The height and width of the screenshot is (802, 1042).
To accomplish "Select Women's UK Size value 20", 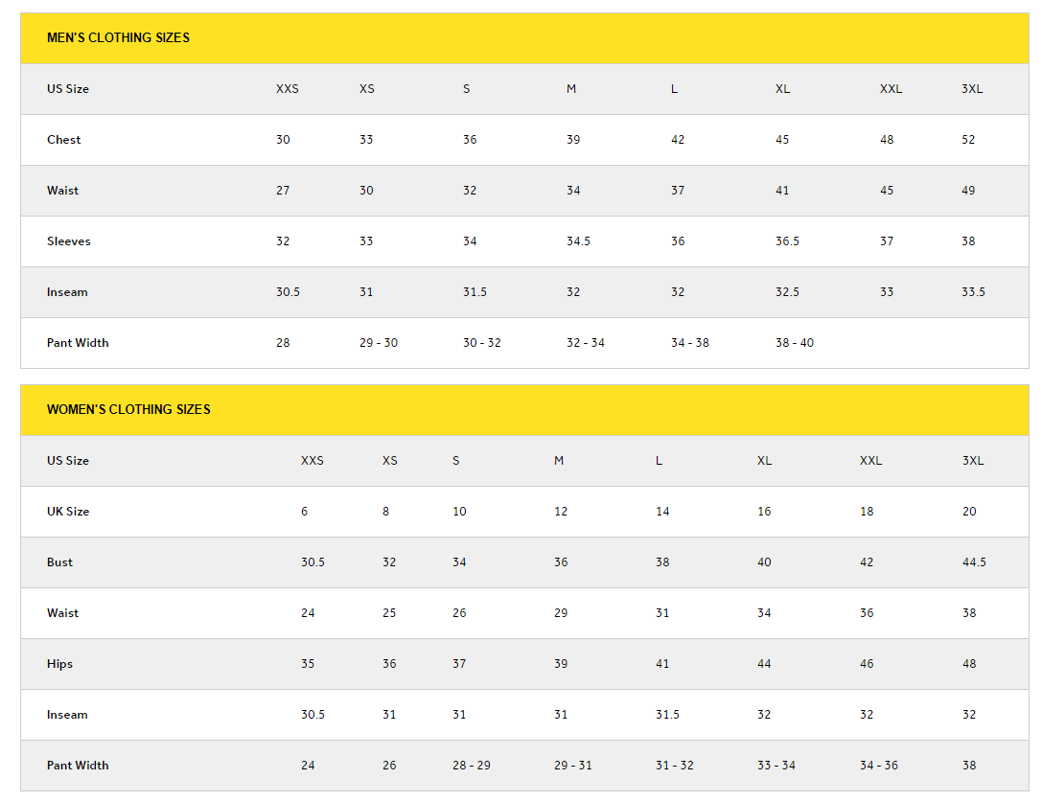I will (x=969, y=512).
